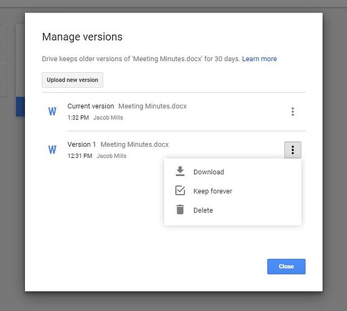The height and width of the screenshot is (311, 347).
Task: Click the Manage versions dialog title
Action: tap(82, 37)
